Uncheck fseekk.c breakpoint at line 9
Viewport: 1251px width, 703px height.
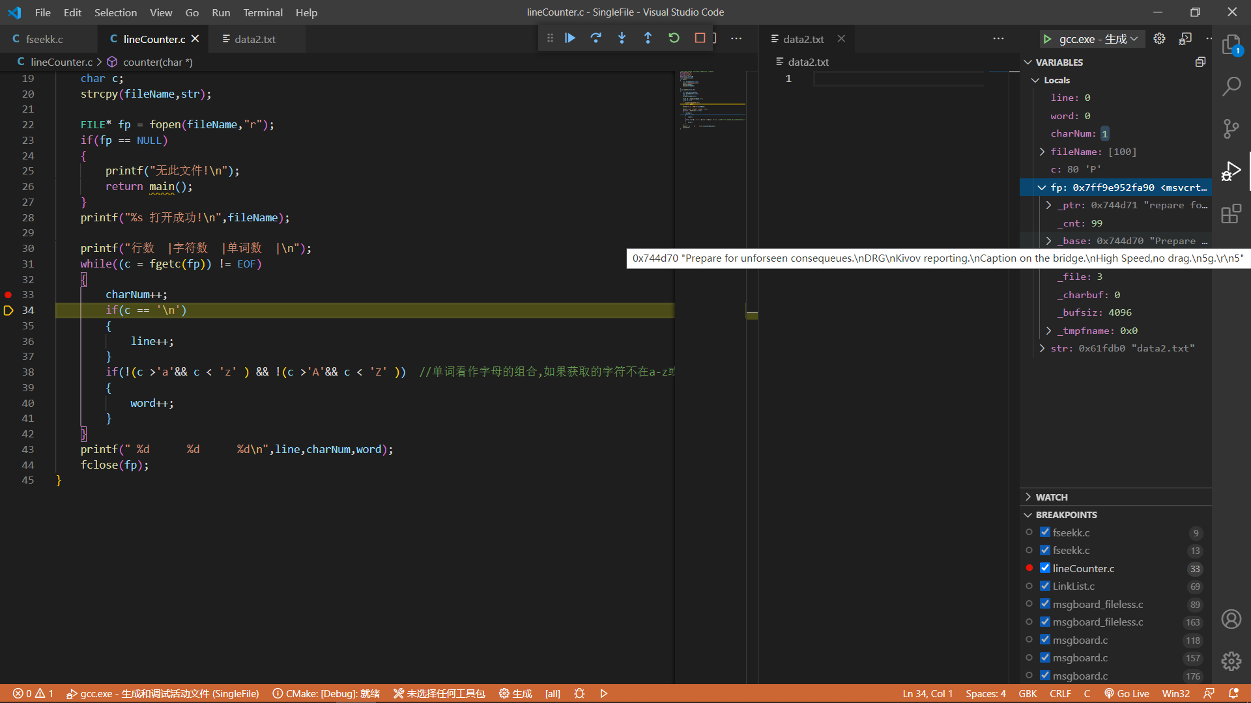click(x=1045, y=532)
